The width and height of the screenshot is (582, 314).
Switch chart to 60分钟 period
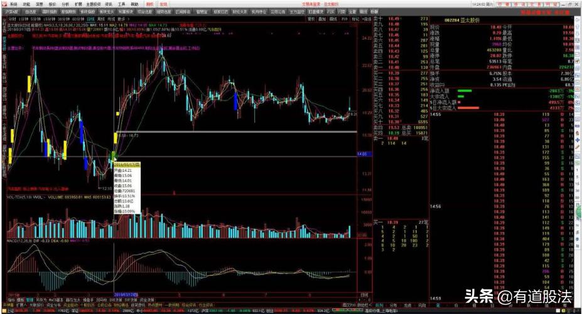coord(78,19)
